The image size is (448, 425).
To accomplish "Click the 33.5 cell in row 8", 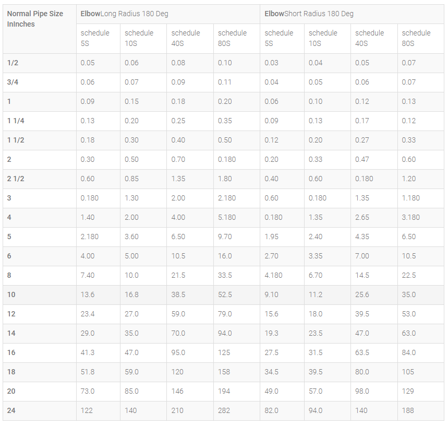I will tap(225, 275).
